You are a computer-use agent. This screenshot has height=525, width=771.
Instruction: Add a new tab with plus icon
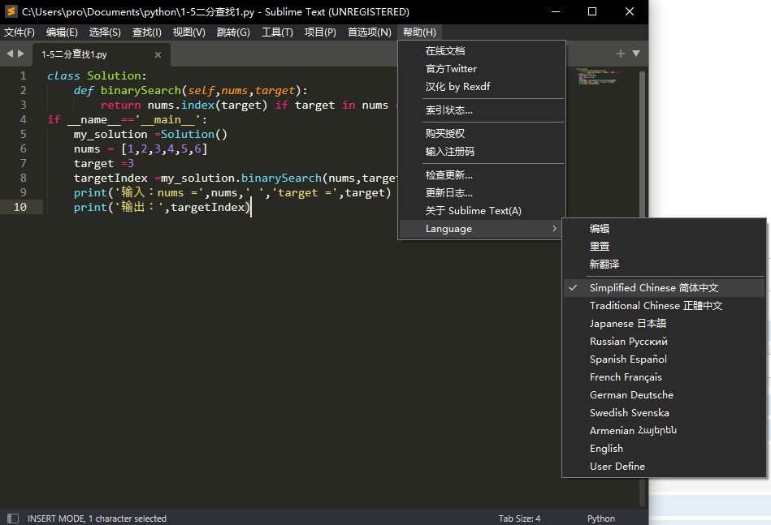coord(621,53)
